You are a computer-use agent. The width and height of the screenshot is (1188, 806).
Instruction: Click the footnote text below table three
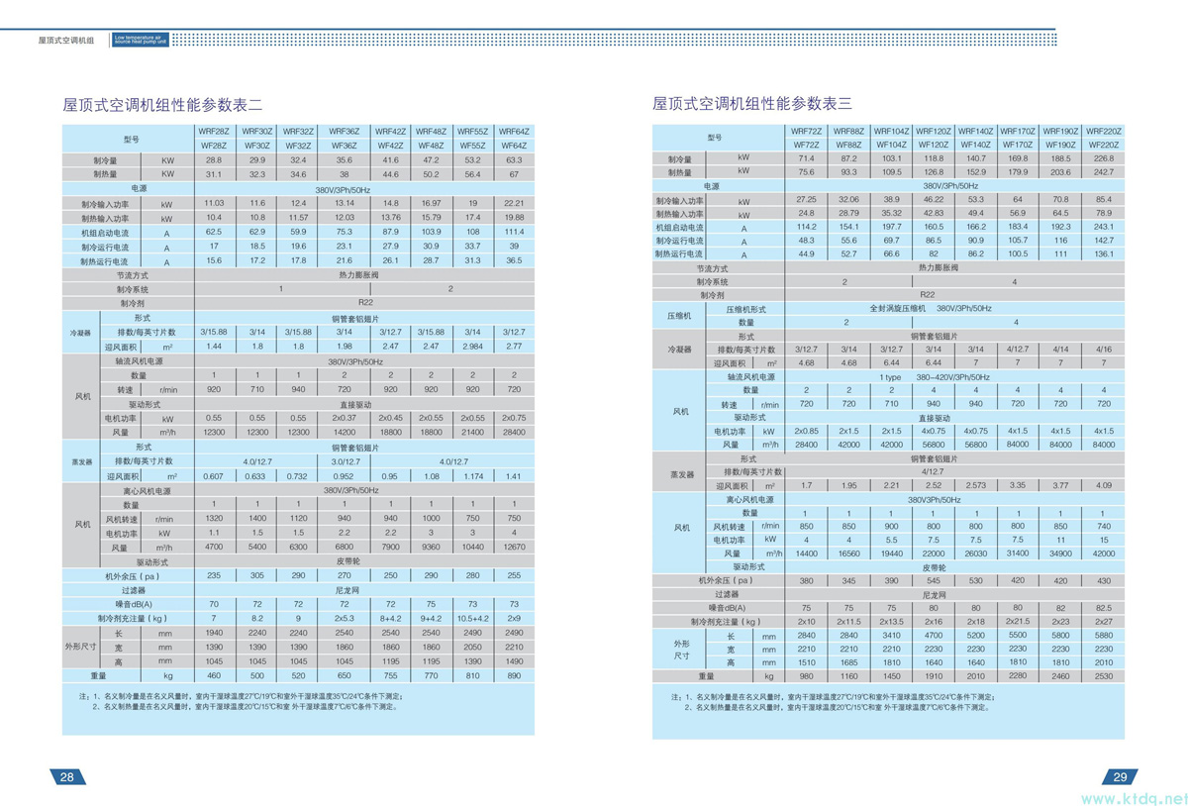click(832, 702)
